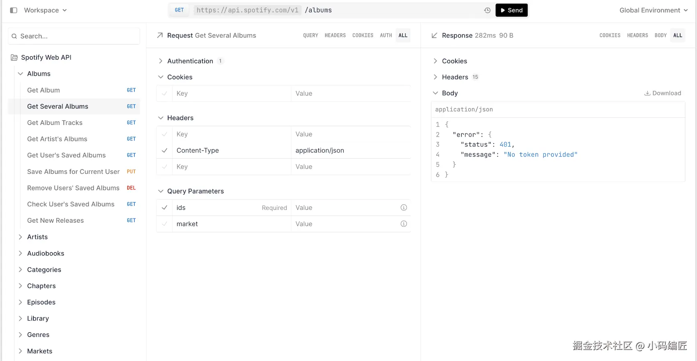Click the info icon for ids parameter
The image size is (697, 361).
[x=404, y=208]
